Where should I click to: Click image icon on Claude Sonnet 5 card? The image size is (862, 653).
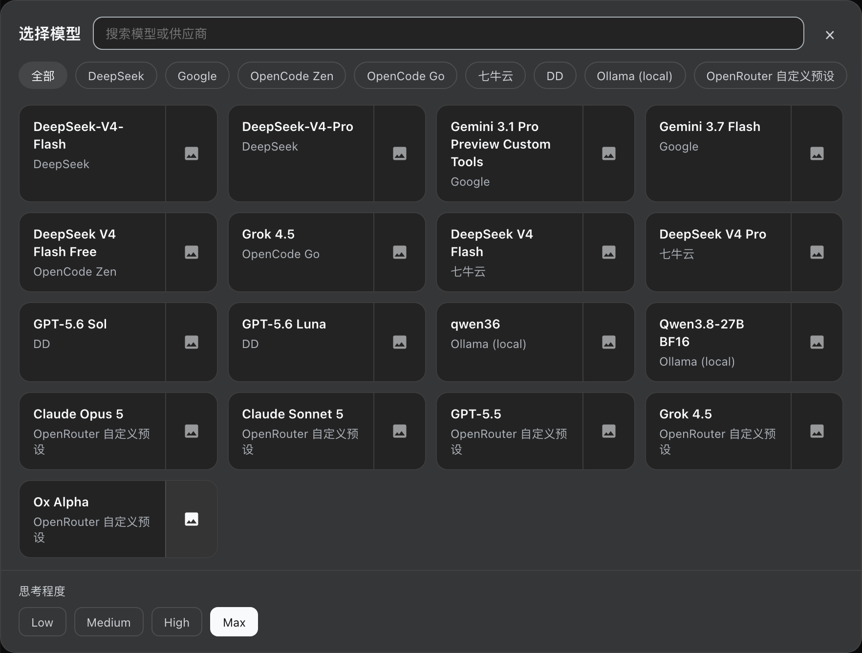coord(400,431)
